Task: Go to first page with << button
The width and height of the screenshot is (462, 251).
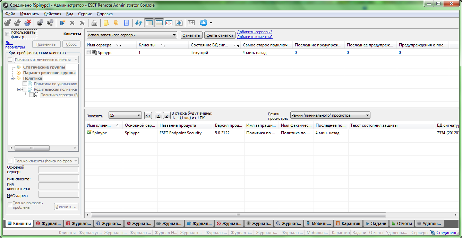Action: [x=148, y=115]
